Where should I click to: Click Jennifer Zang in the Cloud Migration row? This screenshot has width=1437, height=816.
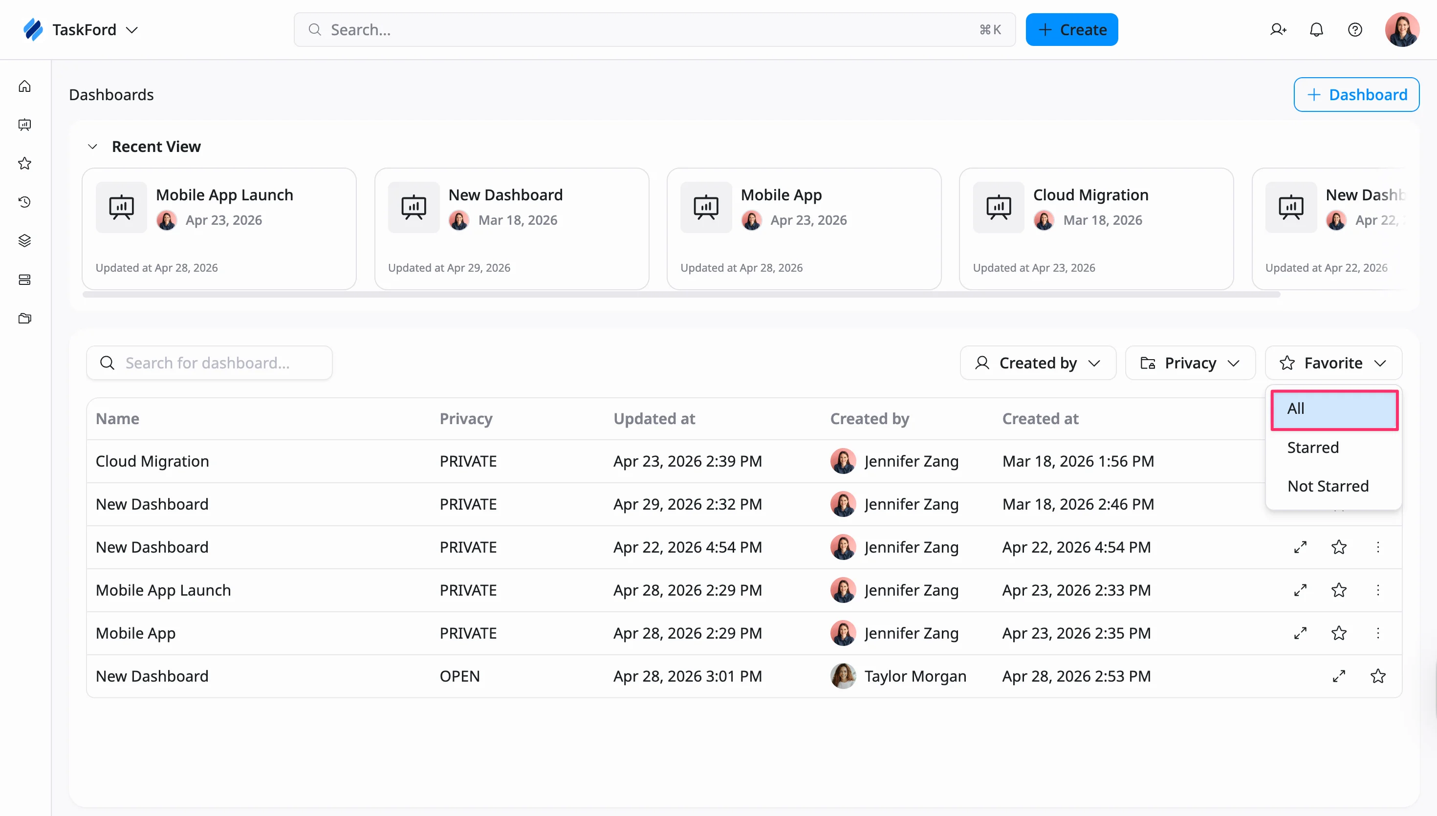911,461
